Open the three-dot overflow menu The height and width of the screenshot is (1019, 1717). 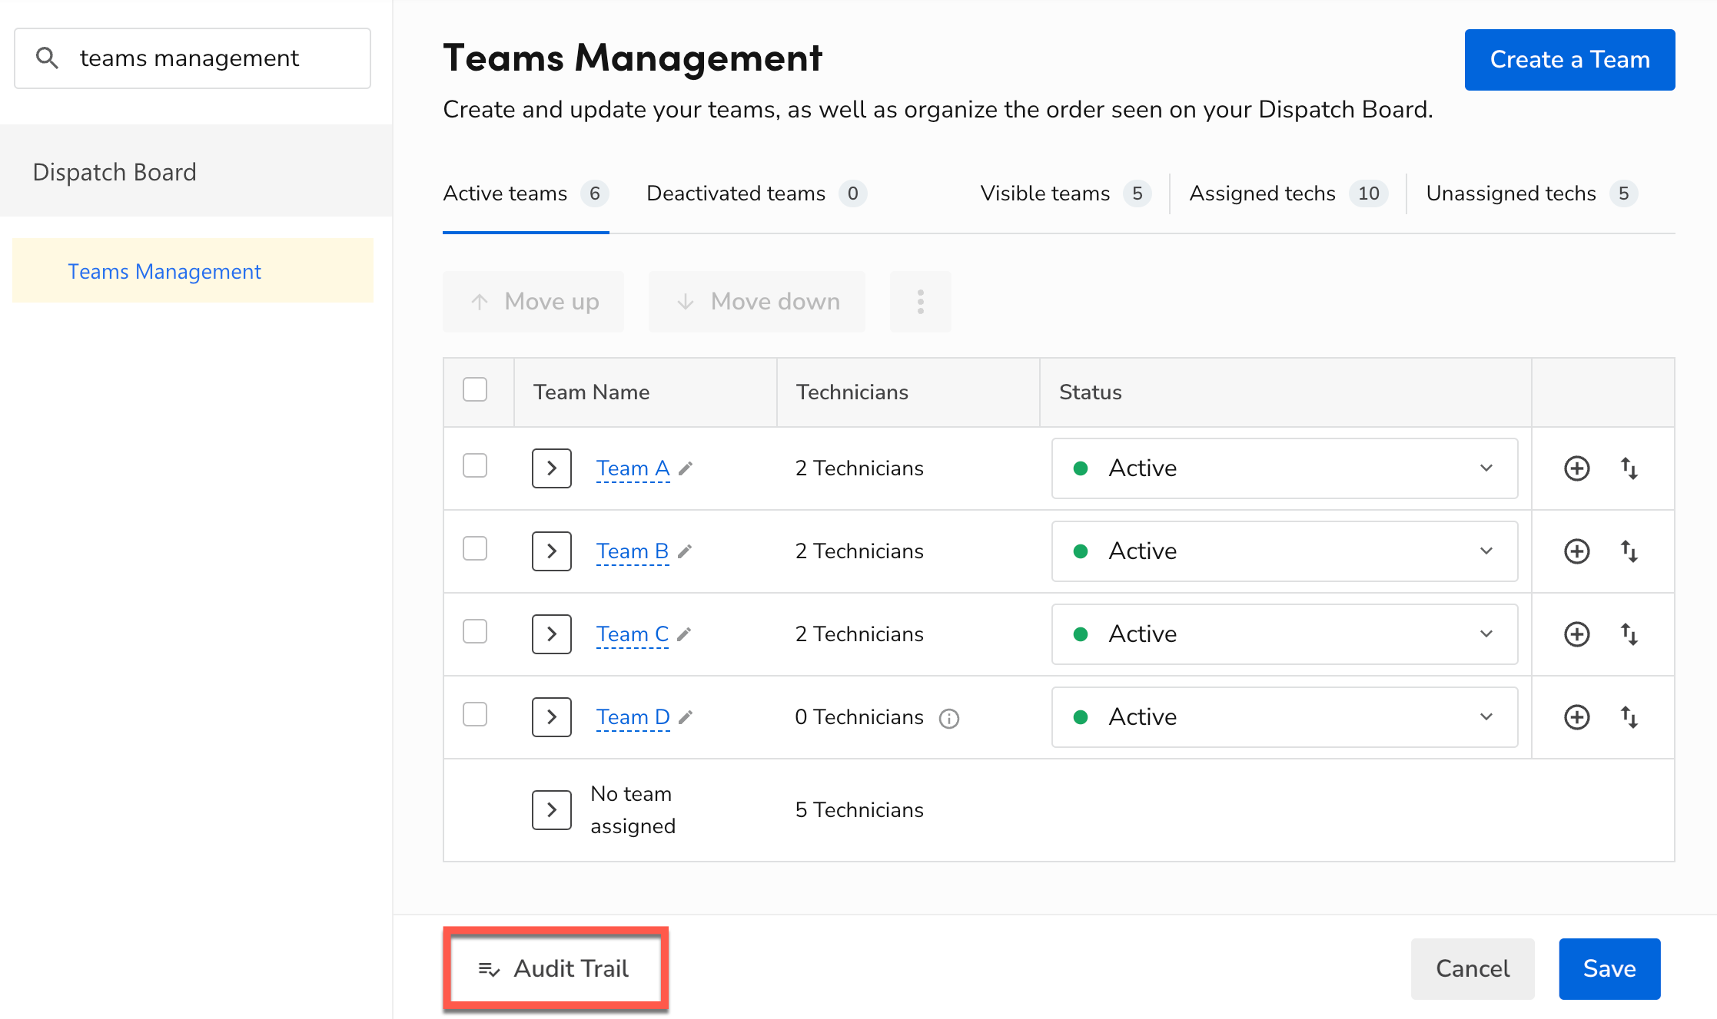tap(920, 301)
